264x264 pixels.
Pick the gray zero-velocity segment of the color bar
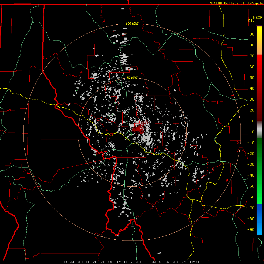[259, 130]
